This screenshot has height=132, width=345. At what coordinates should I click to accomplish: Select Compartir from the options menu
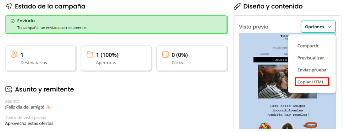[x=308, y=46]
